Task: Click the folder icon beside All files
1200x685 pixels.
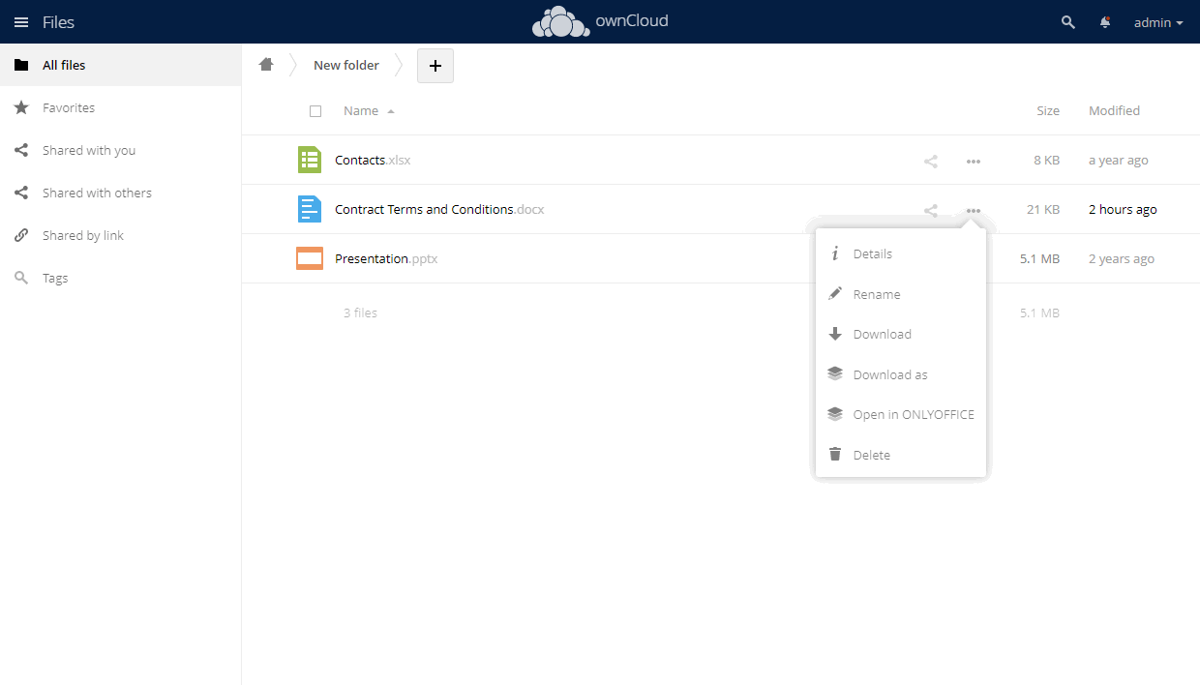Action: pos(21,65)
